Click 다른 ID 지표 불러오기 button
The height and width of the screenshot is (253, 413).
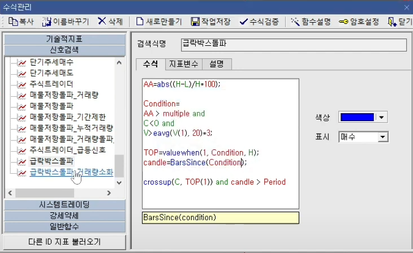[x=64, y=242]
